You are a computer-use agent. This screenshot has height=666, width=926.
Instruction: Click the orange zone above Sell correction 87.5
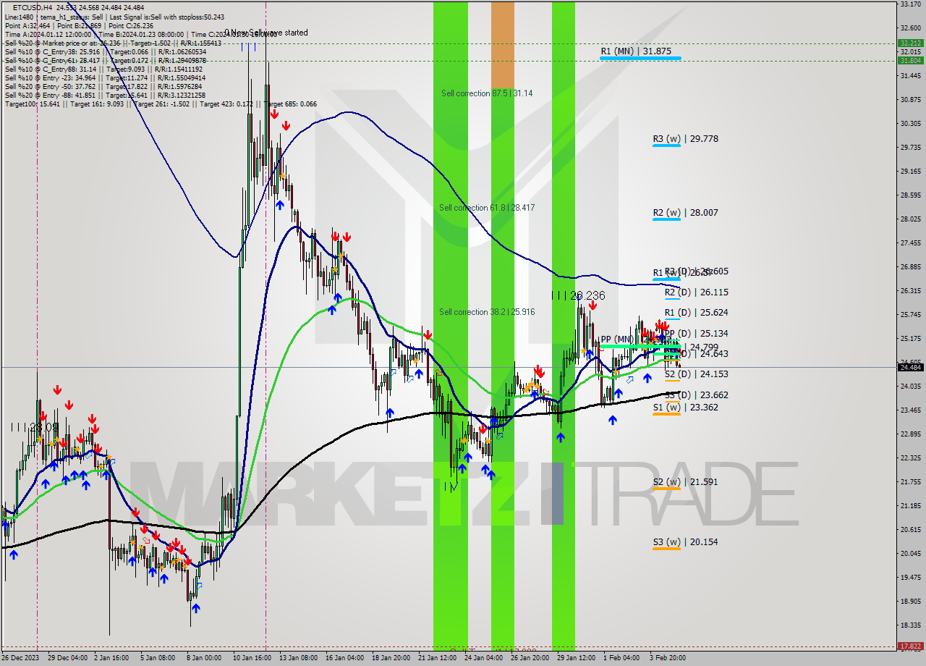pos(503,45)
